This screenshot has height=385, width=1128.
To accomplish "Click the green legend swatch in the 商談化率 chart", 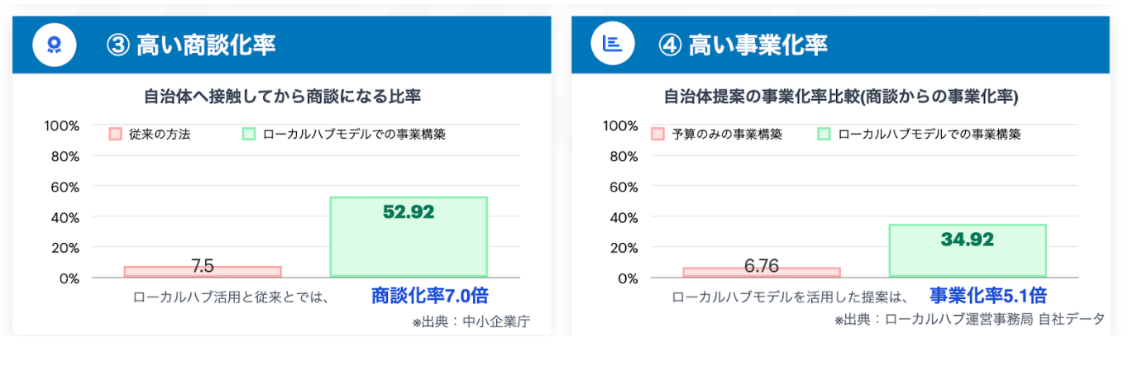I will [249, 134].
